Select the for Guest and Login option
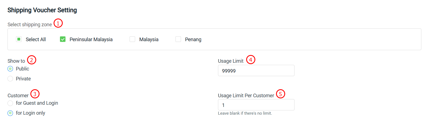The width and height of the screenshot is (428, 126). (x=10, y=103)
